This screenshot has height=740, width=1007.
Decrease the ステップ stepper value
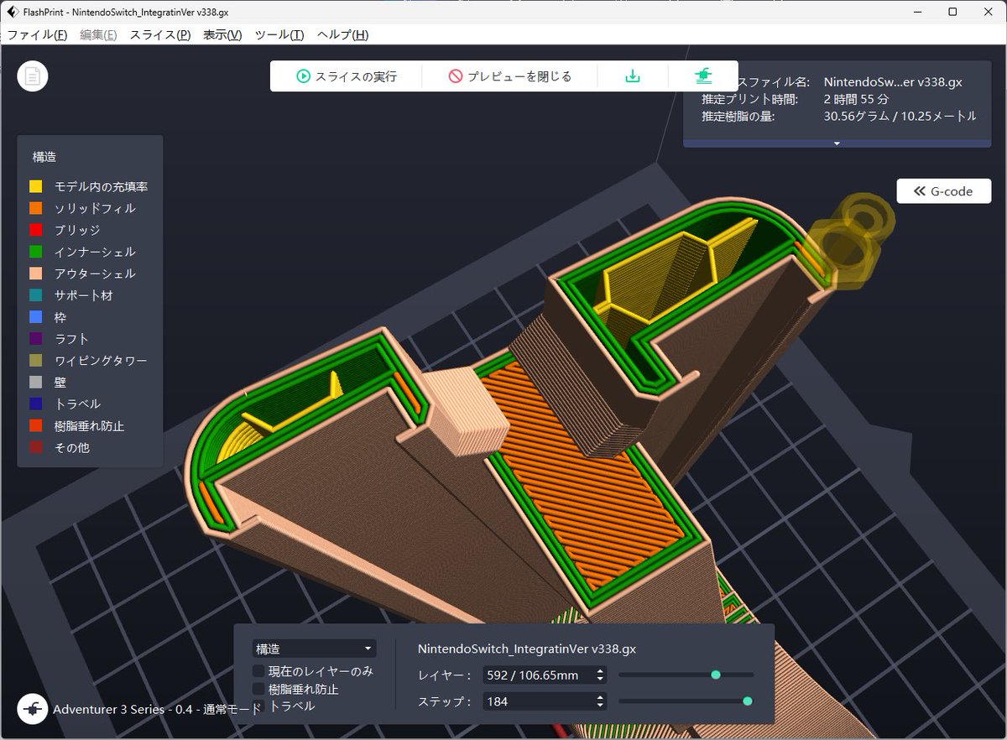pos(601,706)
